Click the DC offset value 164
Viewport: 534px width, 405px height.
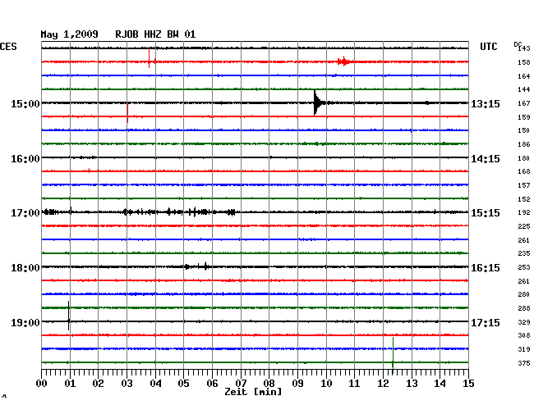tap(524, 76)
